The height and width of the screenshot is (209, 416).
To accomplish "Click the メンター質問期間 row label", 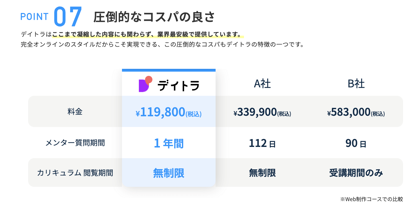I will (x=75, y=143).
